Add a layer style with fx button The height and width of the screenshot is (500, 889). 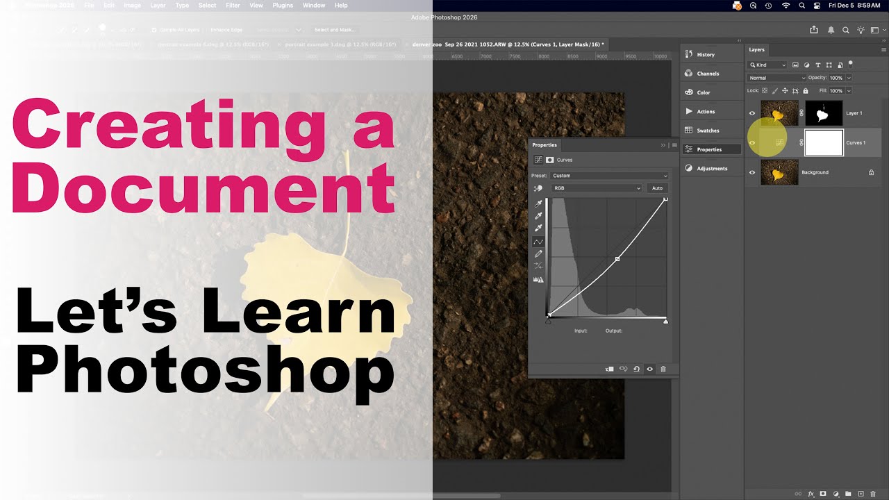click(811, 494)
